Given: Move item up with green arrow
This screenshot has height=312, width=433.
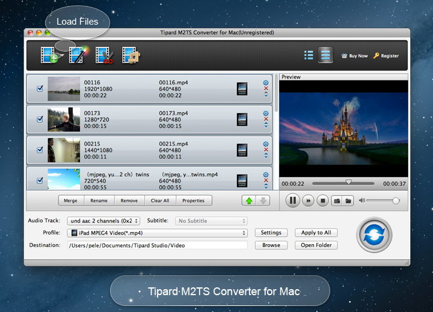Looking at the screenshot, I should coord(249,200).
